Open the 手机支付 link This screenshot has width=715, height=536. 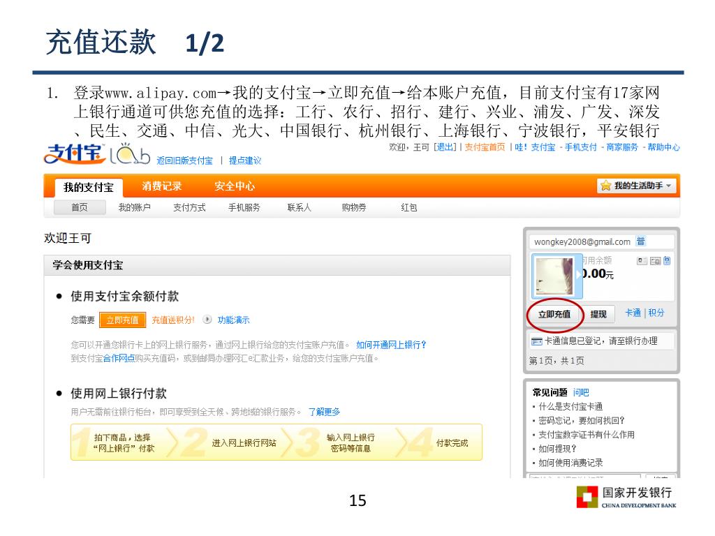click(581, 147)
